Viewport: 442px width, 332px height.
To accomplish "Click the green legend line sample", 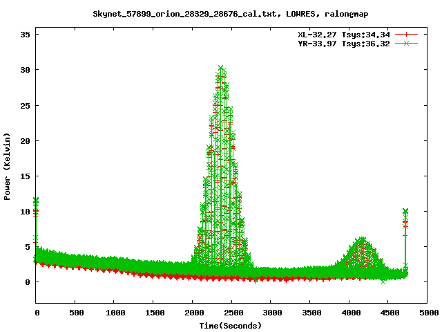I will (406, 43).
